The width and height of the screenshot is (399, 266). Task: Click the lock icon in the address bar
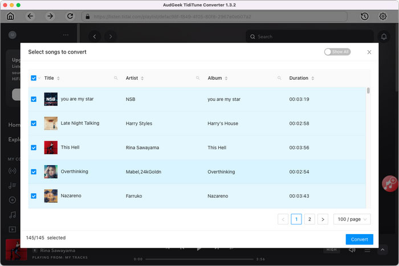click(x=88, y=17)
